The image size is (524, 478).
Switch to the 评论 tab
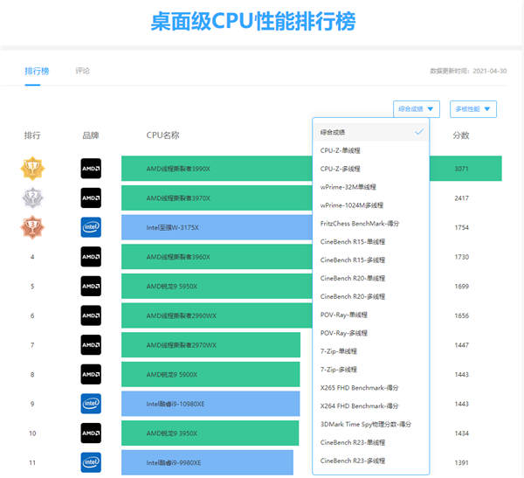83,71
